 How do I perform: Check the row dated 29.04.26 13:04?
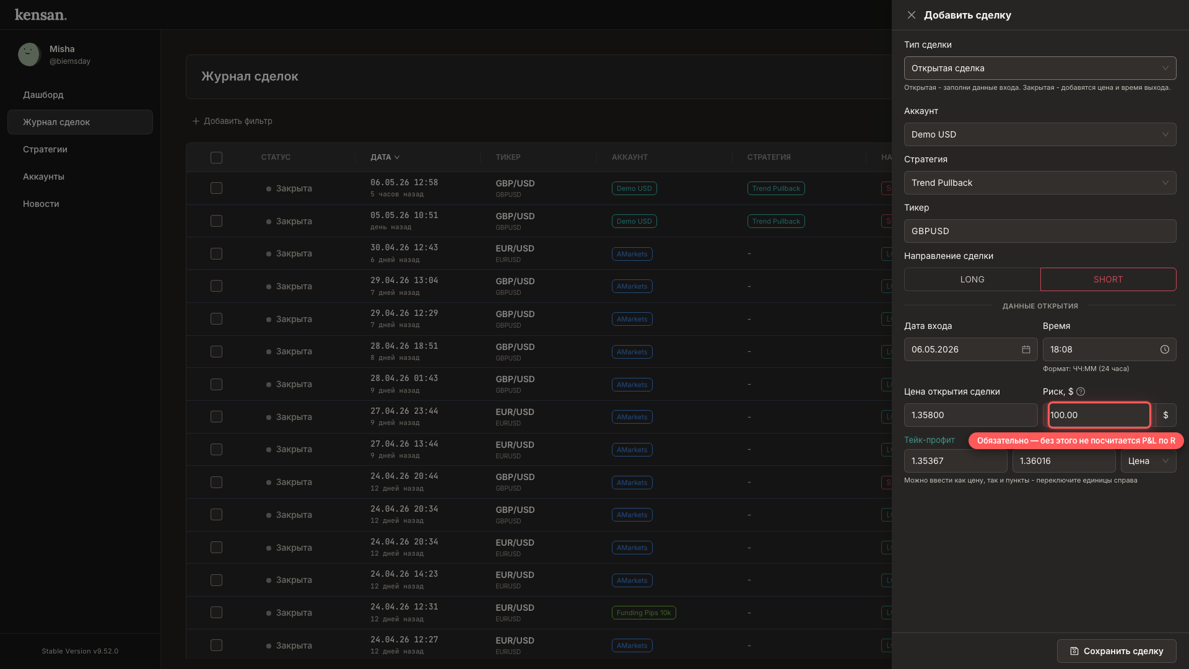pos(216,286)
